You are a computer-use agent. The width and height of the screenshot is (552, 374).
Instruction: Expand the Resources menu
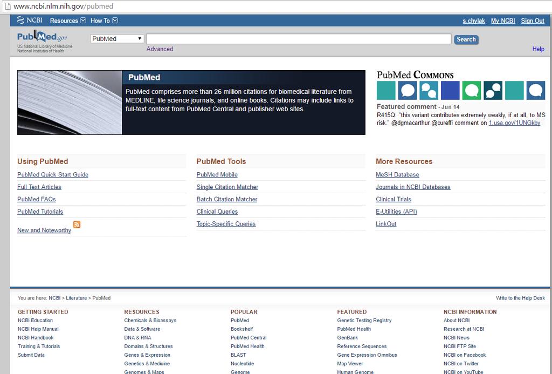coord(68,21)
